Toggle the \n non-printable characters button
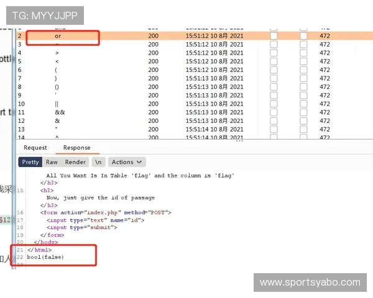This screenshot has width=373, height=298. (x=98, y=162)
